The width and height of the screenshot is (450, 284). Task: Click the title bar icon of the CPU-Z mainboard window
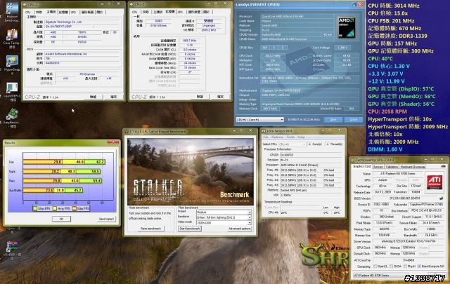(x=25, y=5)
